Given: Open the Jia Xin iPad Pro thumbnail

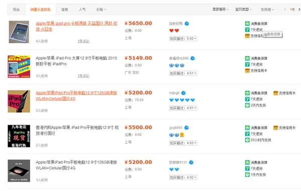Looking at the screenshot, I should pos(19,170).
